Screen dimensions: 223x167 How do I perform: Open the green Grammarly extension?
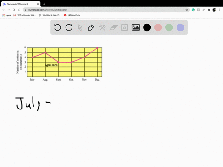click(x=193, y=10)
